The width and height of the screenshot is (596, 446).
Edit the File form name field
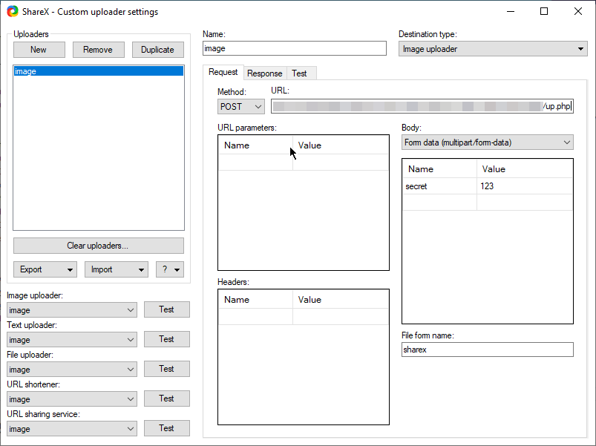488,350
